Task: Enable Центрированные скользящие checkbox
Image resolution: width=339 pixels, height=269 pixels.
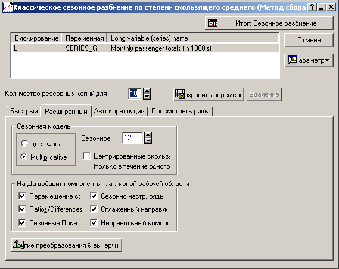Action: point(86,156)
